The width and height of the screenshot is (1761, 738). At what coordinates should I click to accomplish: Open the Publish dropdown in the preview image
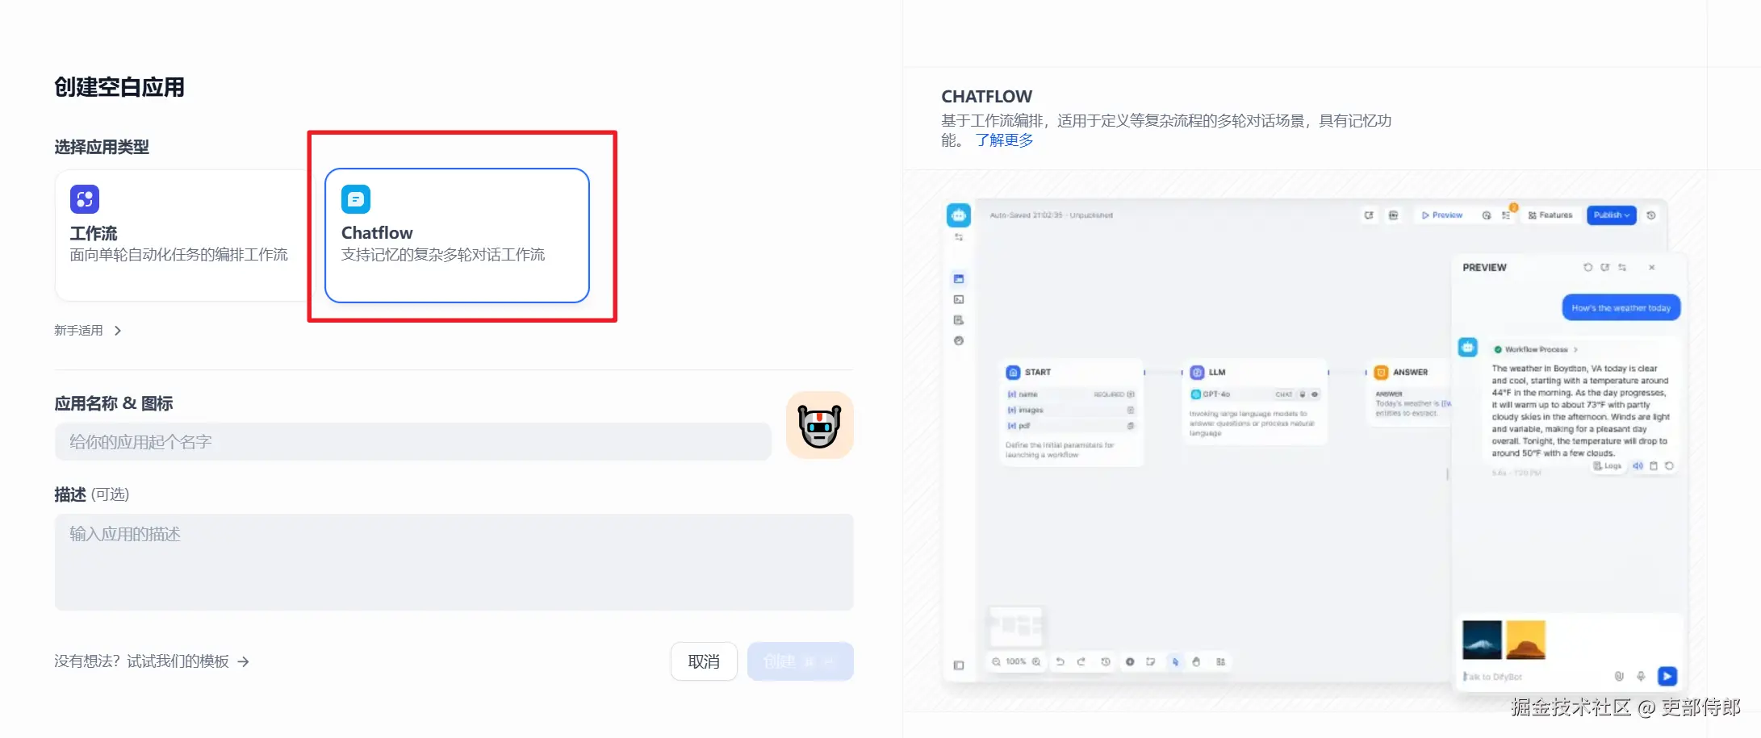(1612, 215)
